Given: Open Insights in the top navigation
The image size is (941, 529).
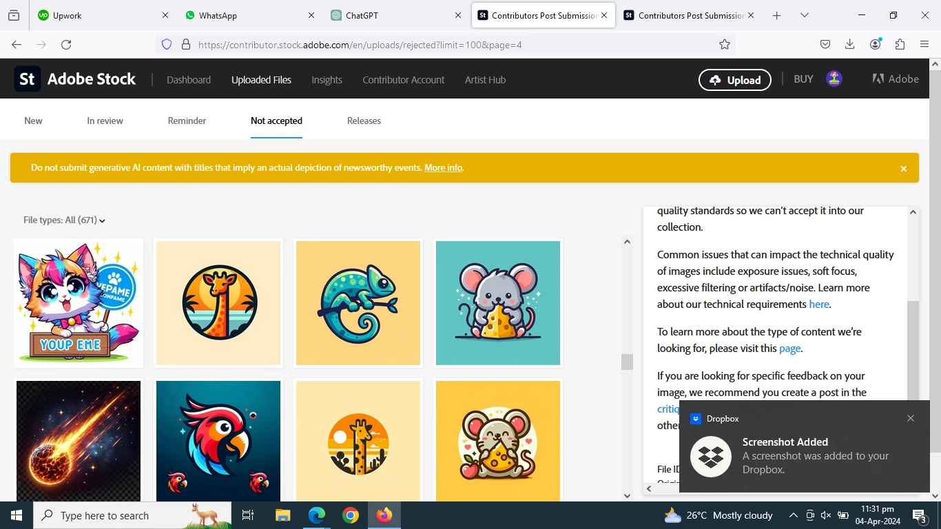Looking at the screenshot, I should click(327, 80).
